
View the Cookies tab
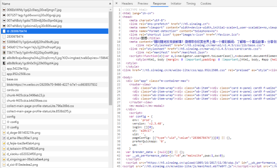206,3
